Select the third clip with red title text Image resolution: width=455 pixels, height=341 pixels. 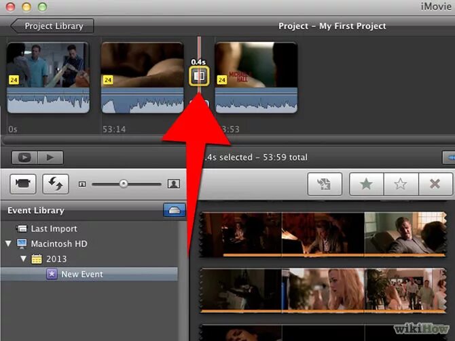pos(256,65)
